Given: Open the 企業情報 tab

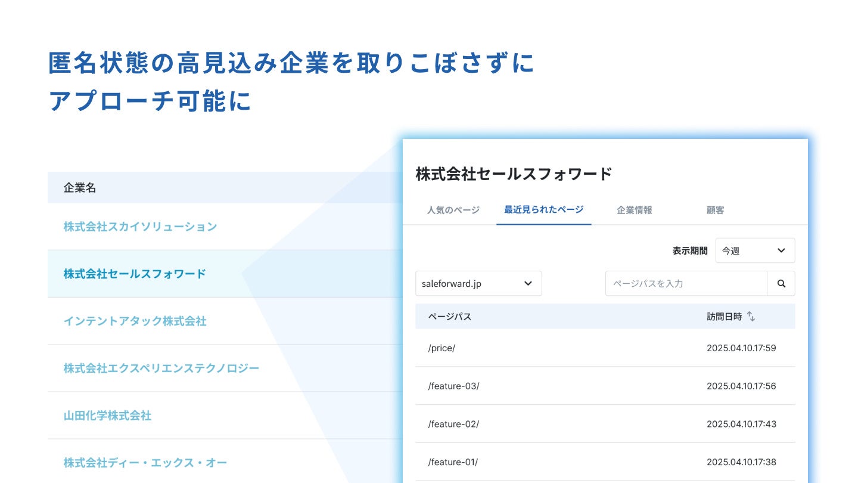Looking at the screenshot, I should tap(635, 210).
